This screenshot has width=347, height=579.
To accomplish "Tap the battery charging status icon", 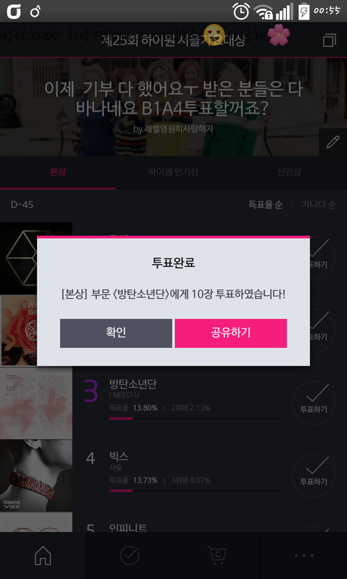I will pyautogui.click(x=304, y=12).
